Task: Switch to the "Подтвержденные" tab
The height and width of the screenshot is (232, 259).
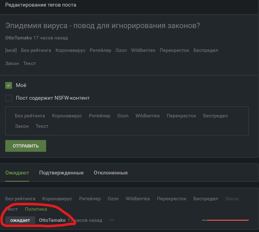Action: 61,173
